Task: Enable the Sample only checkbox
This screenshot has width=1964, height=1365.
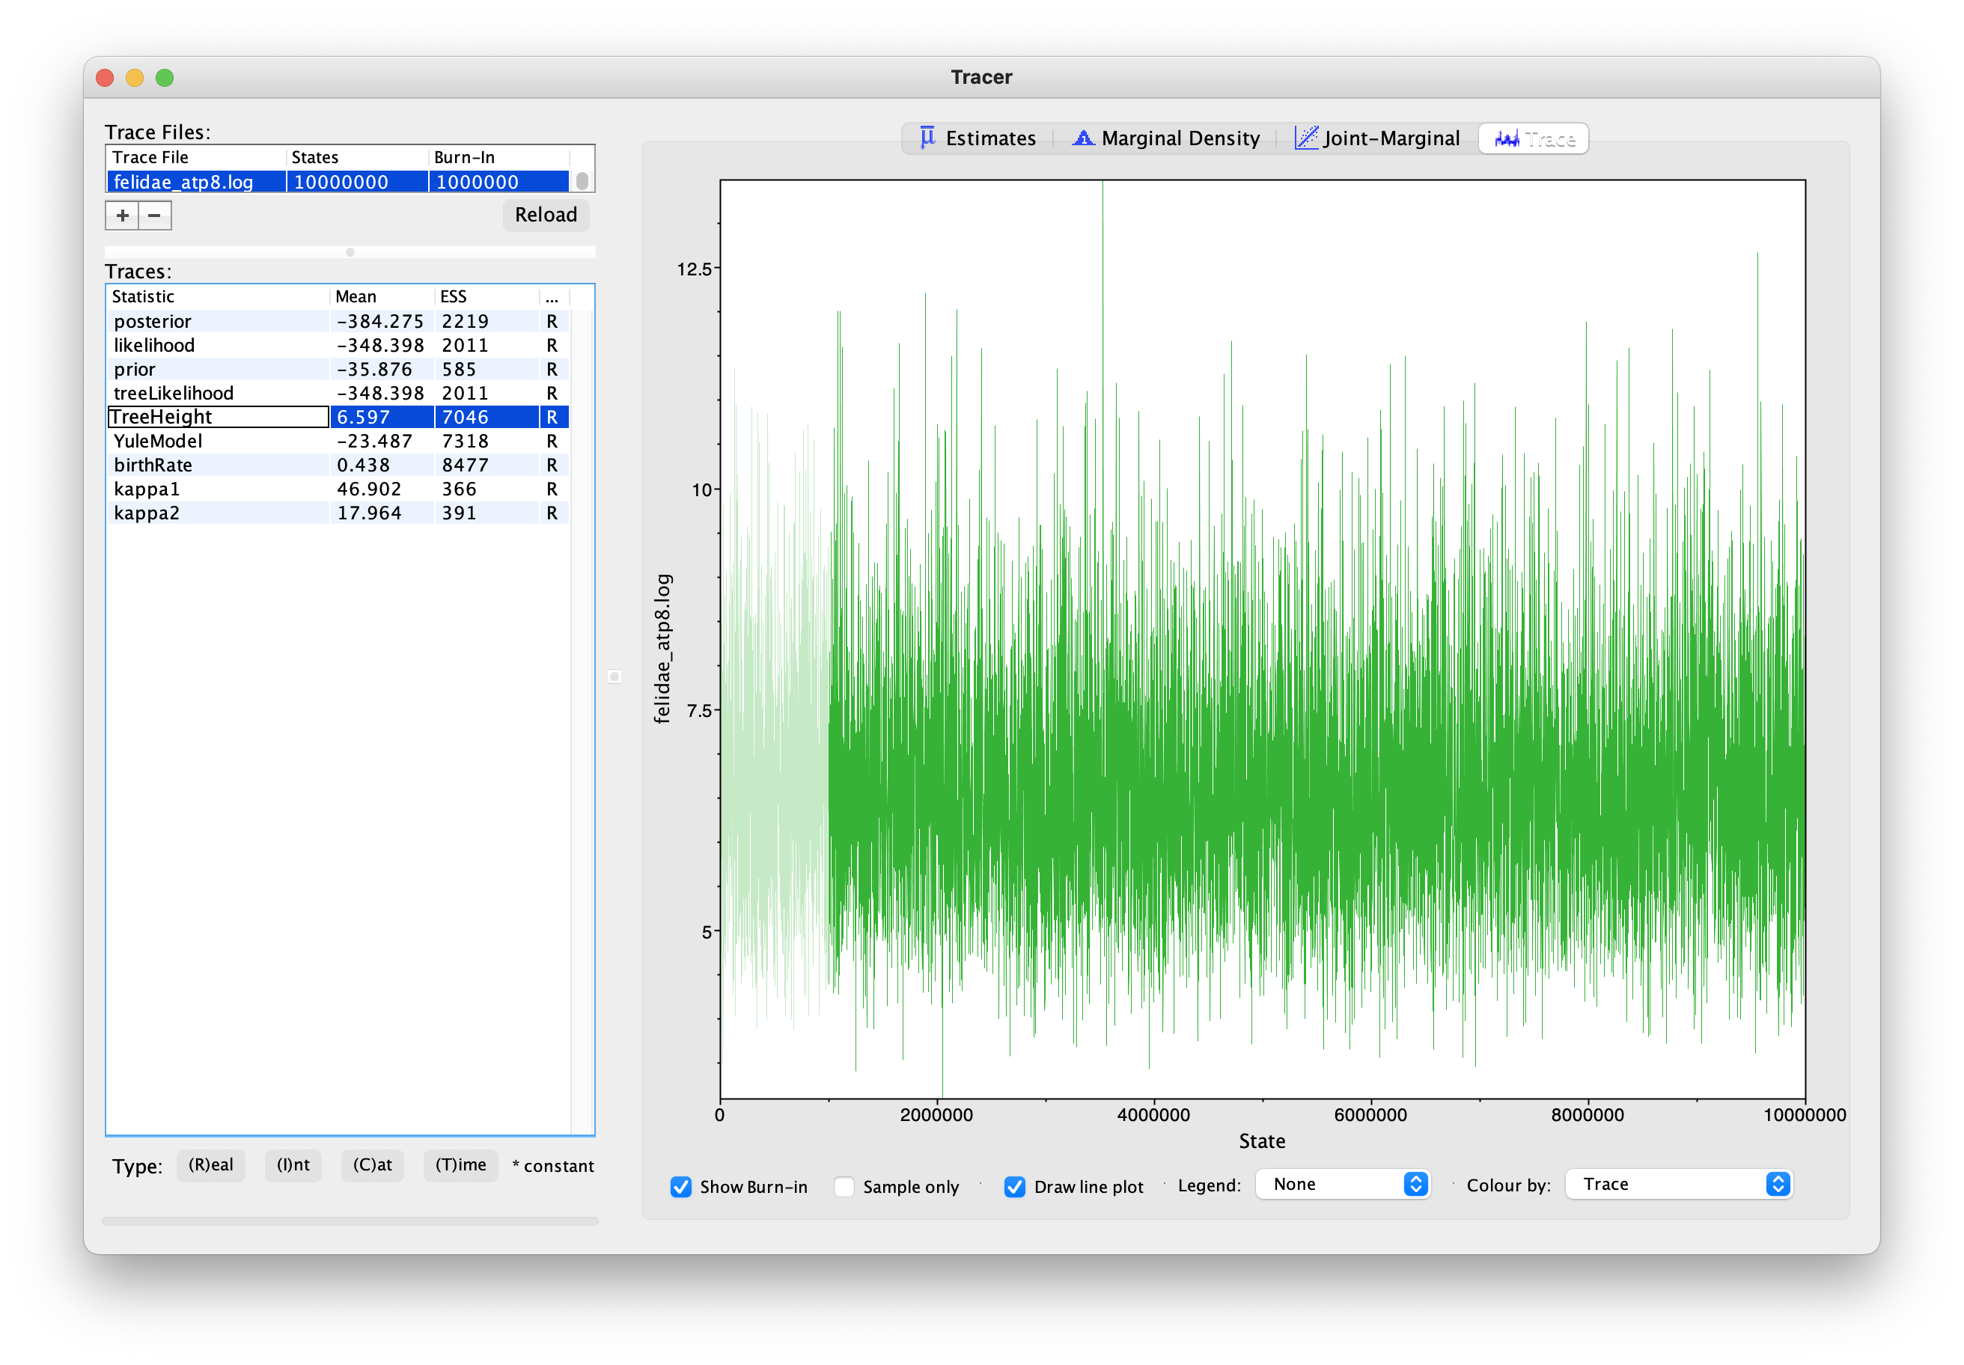Action: [x=844, y=1186]
